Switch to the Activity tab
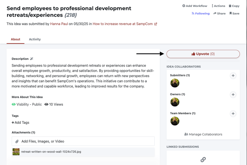 35,39
